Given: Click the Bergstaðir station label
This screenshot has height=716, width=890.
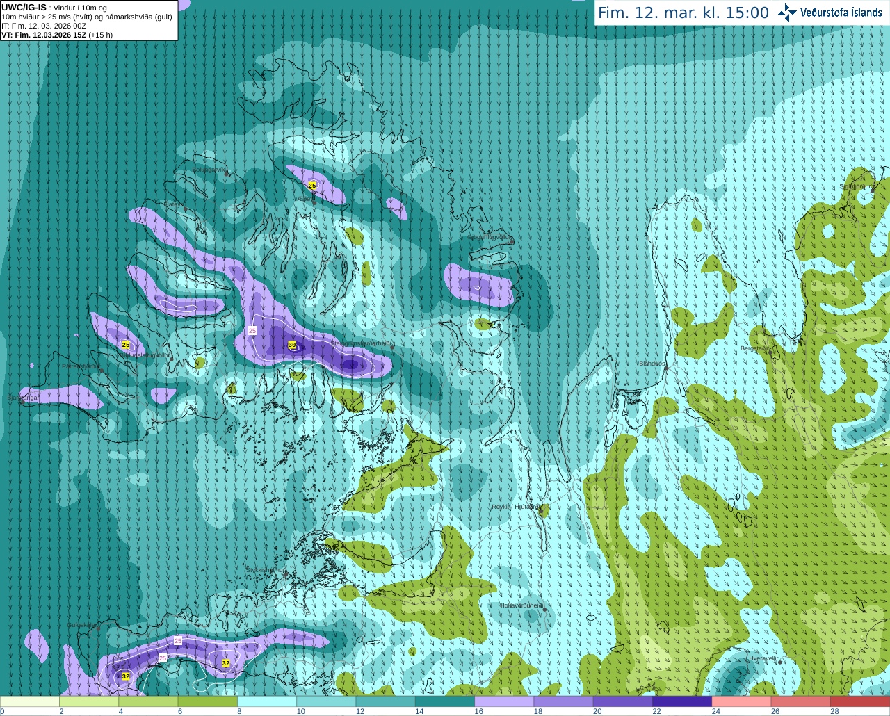Looking at the screenshot, I should (754, 348).
